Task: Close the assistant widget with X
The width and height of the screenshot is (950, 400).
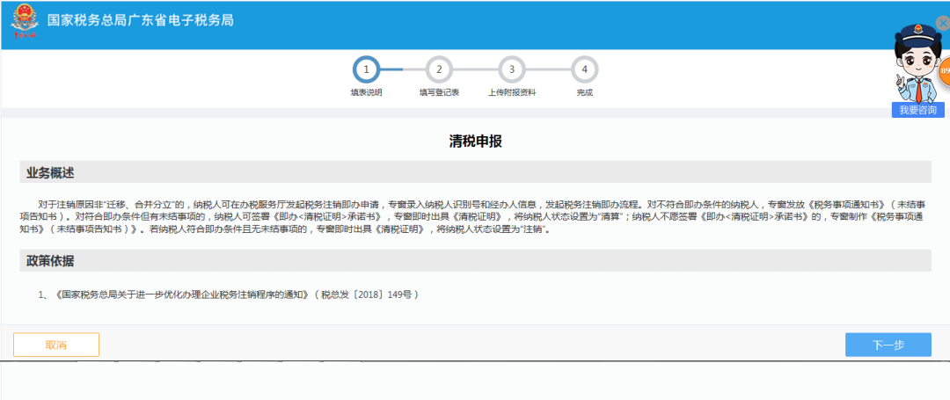Action: tap(943, 23)
